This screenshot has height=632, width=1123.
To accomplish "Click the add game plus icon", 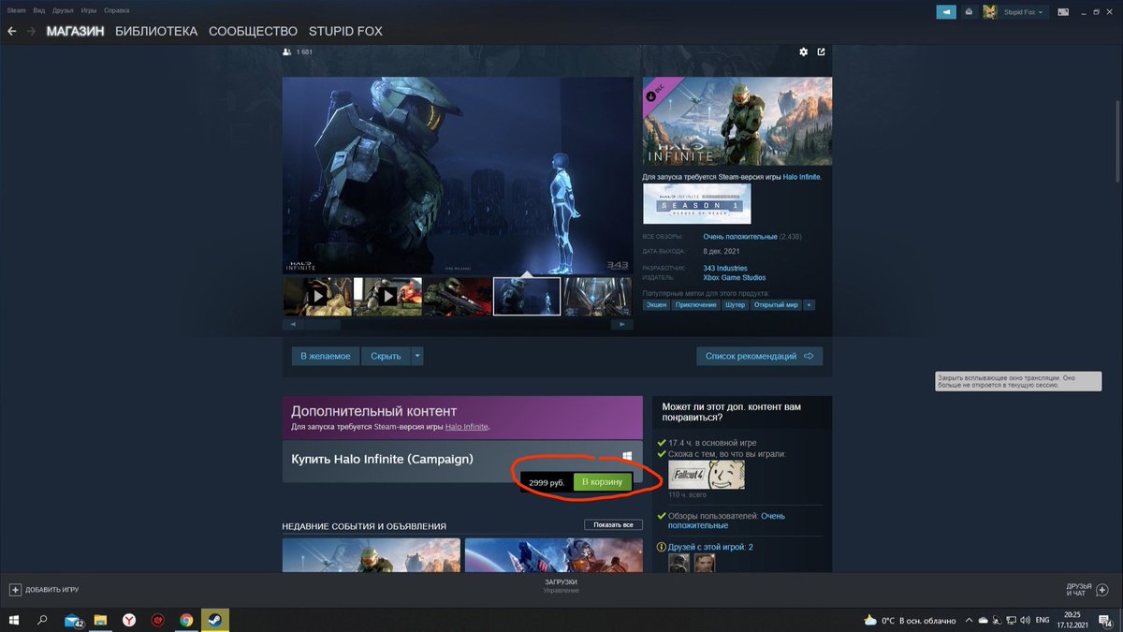I will pos(15,590).
